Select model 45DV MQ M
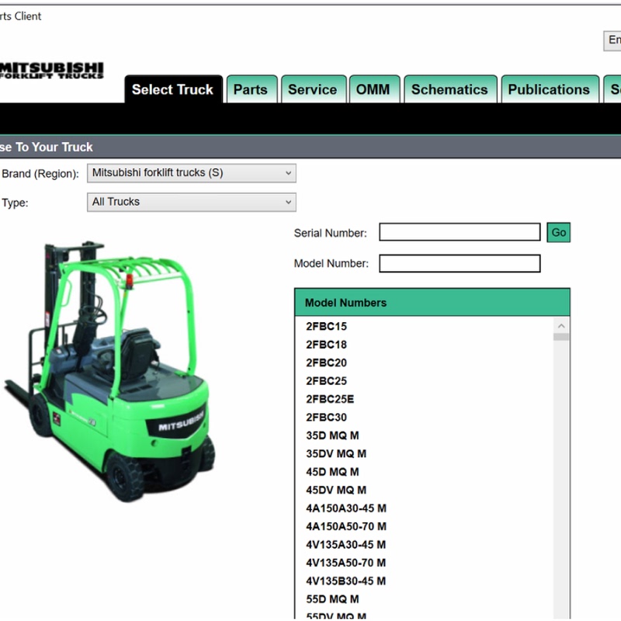This screenshot has height=621, width=621. 336,491
